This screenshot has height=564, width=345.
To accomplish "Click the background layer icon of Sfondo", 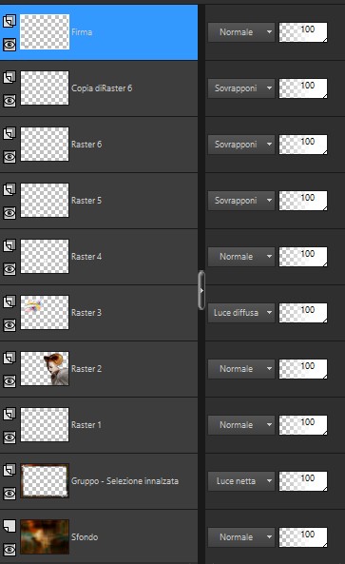I will pyautogui.click(x=10, y=526).
